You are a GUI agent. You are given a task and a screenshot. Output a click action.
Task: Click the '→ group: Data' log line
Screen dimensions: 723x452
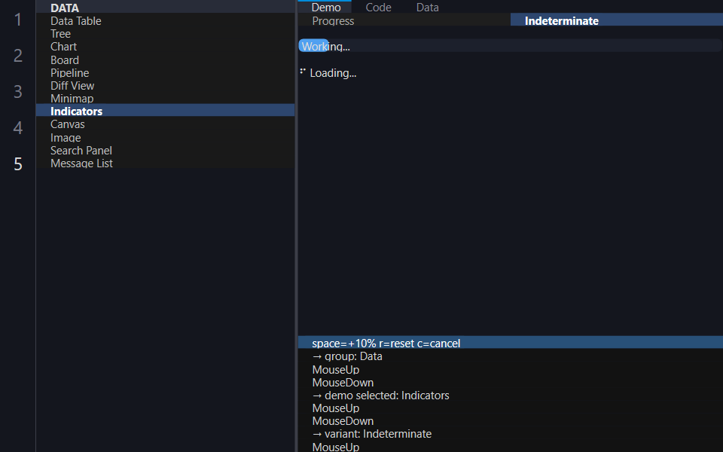[x=511, y=356]
